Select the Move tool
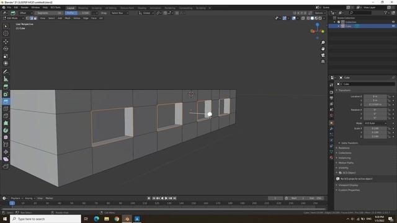 pos(6,42)
